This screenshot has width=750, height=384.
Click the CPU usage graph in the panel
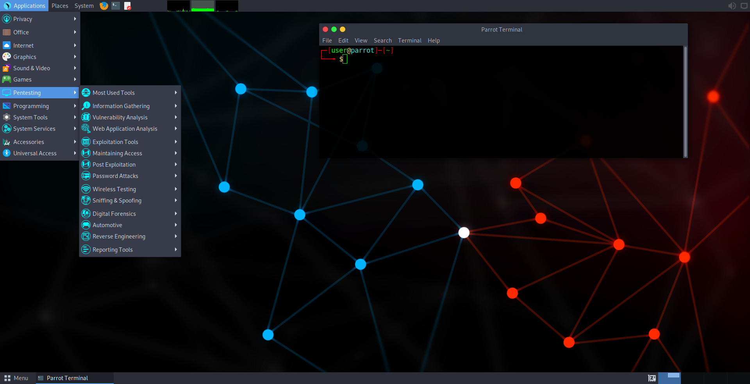pyautogui.click(x=179, y=6)
